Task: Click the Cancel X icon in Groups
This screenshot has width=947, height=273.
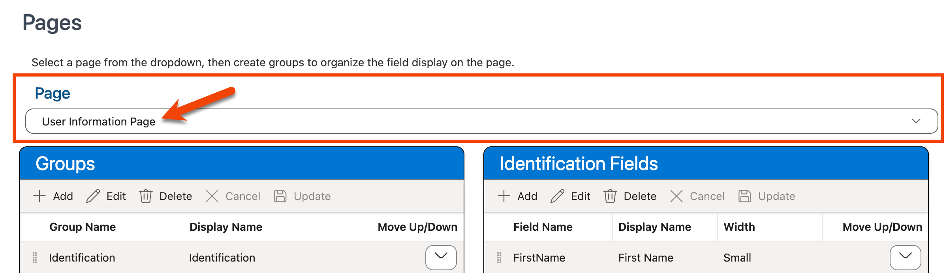Action: (212, 196)
